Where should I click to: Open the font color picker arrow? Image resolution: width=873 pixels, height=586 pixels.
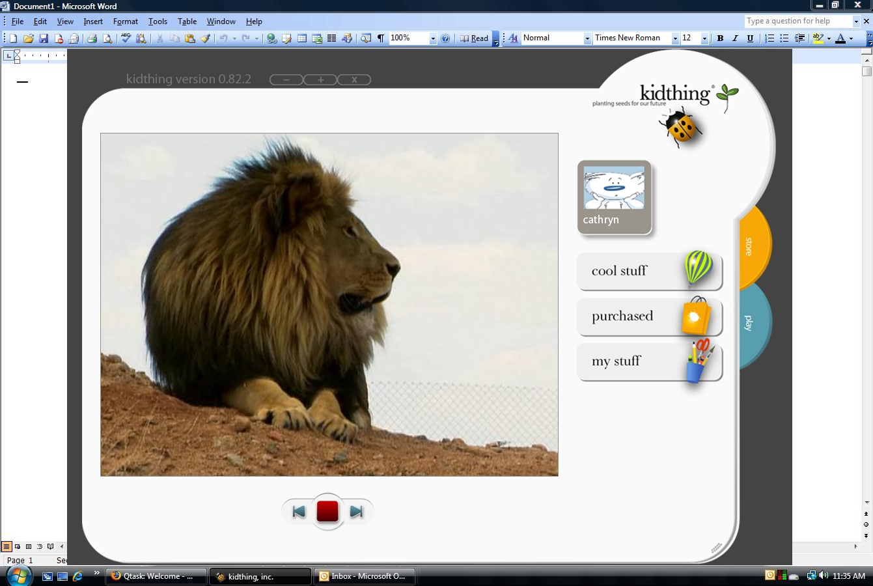pyautogui.click(x=851, y=39)
